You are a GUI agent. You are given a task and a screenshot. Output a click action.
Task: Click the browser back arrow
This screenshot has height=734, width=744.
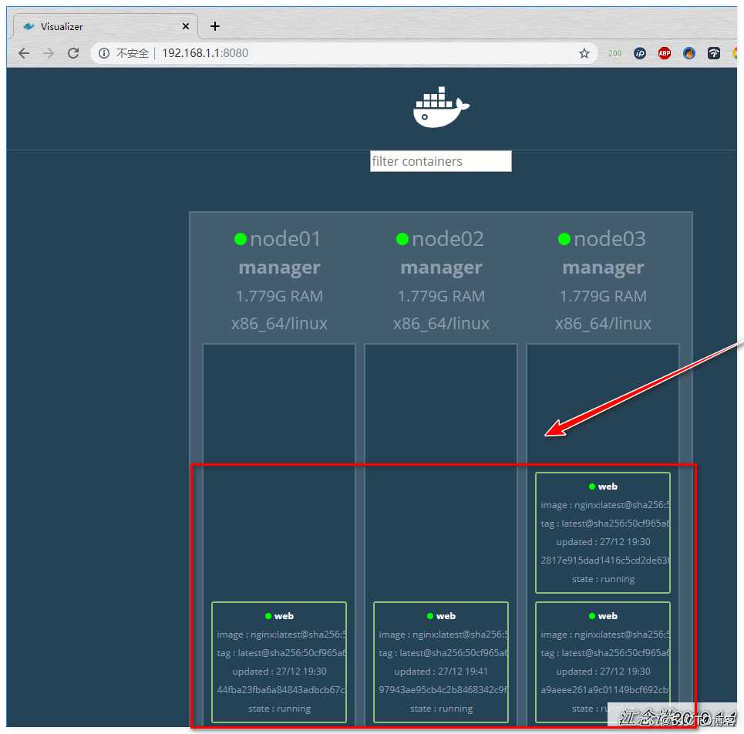[x=24, y=53]
